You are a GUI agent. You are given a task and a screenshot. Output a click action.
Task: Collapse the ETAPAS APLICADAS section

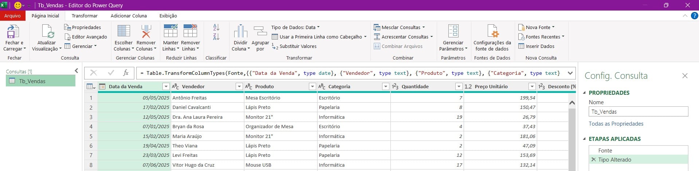click(x=585, y=139)
